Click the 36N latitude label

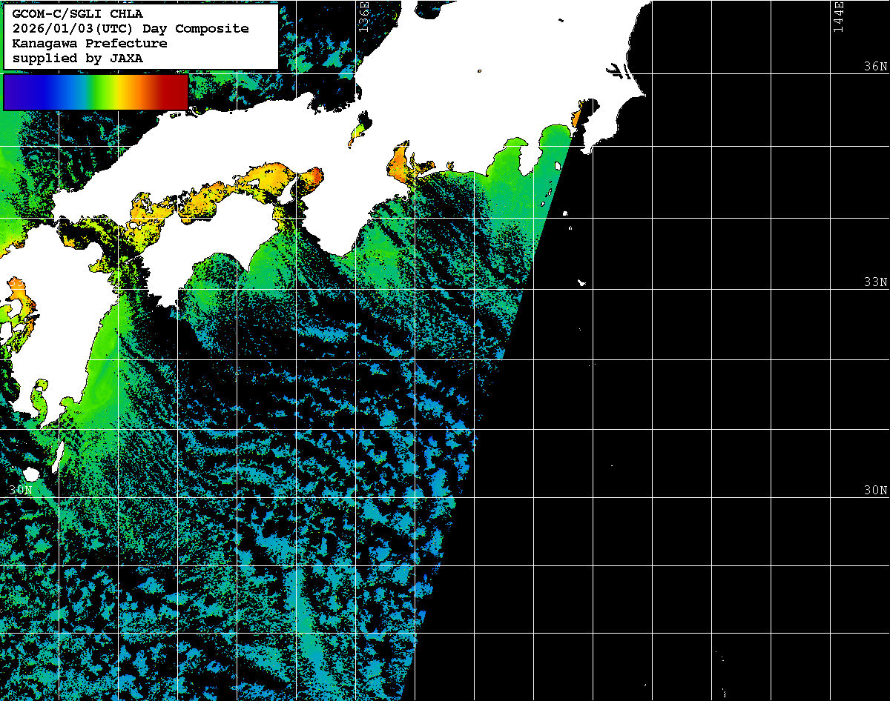[874, 67]
